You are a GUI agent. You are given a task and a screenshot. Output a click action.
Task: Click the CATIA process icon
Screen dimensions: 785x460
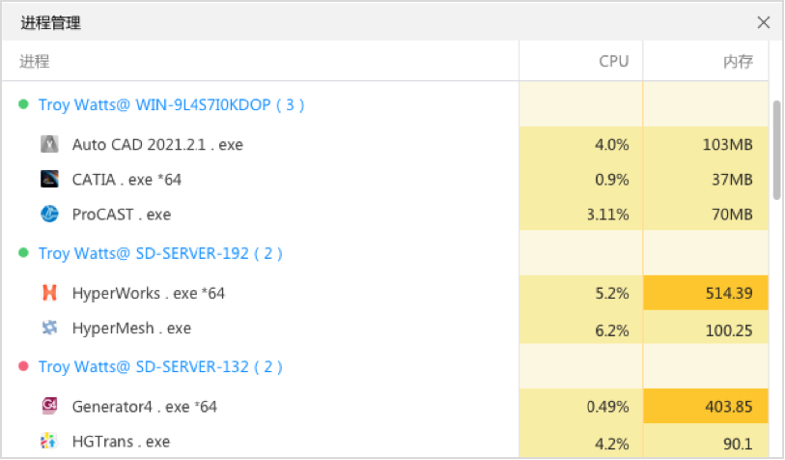click(x=50, y=180)
